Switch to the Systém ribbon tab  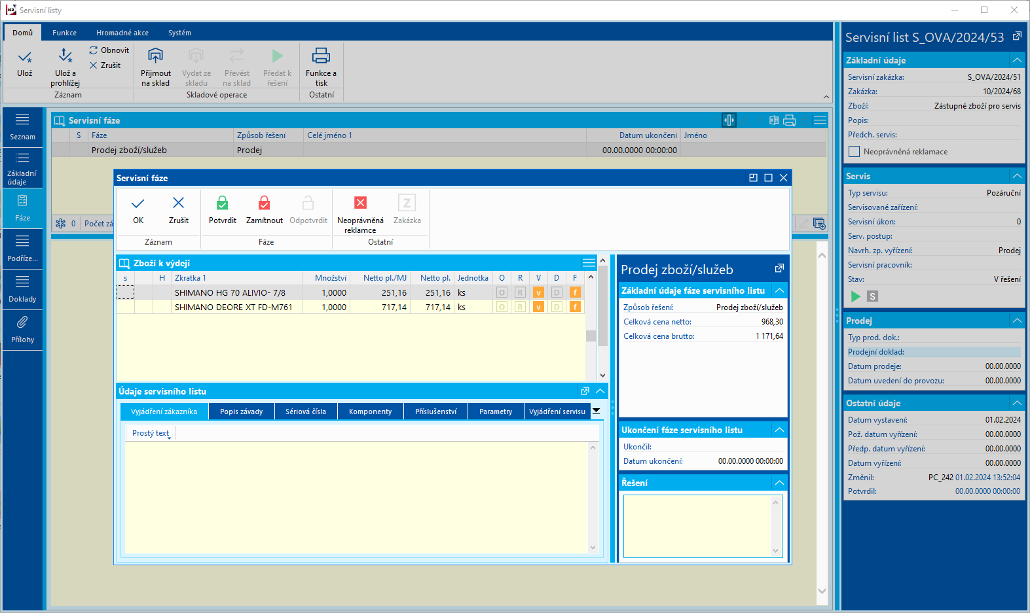pyautogui.click(x=179, y=33)
